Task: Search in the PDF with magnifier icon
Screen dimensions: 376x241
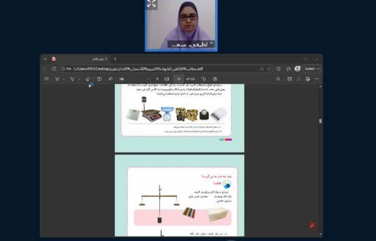Action: pos(278,79)
